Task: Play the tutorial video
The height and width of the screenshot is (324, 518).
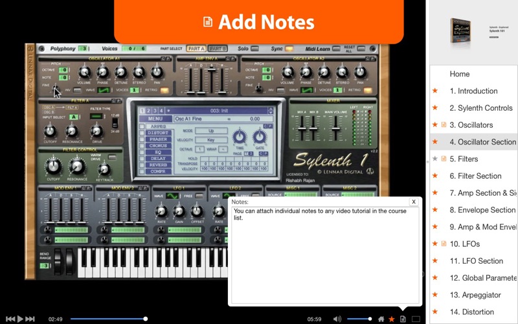Action: point(20,319)
